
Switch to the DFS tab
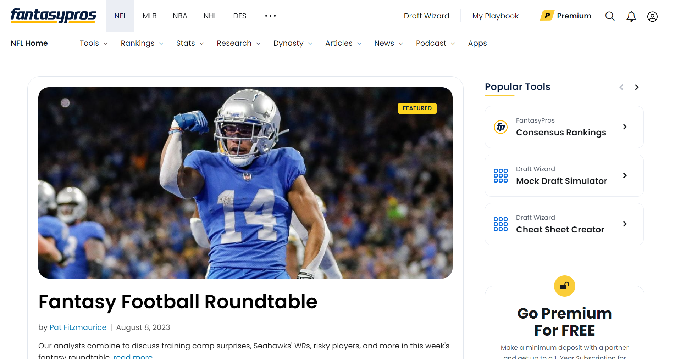tap(240, 16)
